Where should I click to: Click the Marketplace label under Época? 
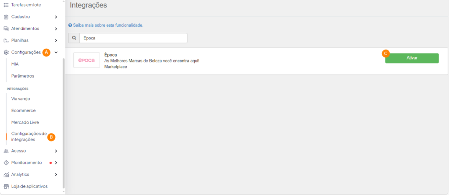[116, 67]
